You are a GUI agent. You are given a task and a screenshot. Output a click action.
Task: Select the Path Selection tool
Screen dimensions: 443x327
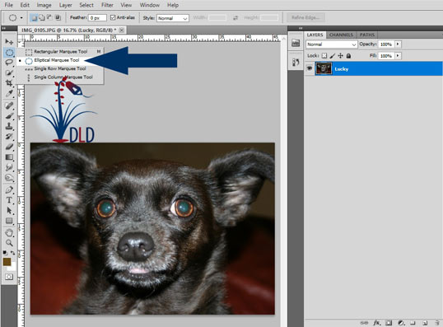point(9,211)
